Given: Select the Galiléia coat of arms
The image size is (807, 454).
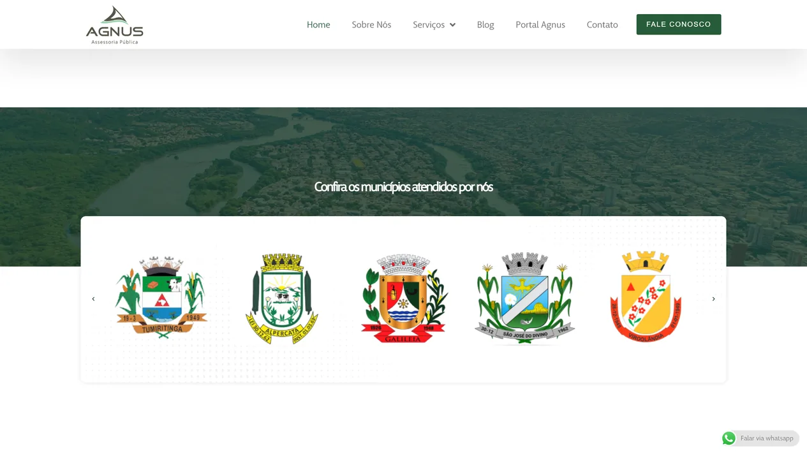Looking at the screenshot, I should point(403,298).
